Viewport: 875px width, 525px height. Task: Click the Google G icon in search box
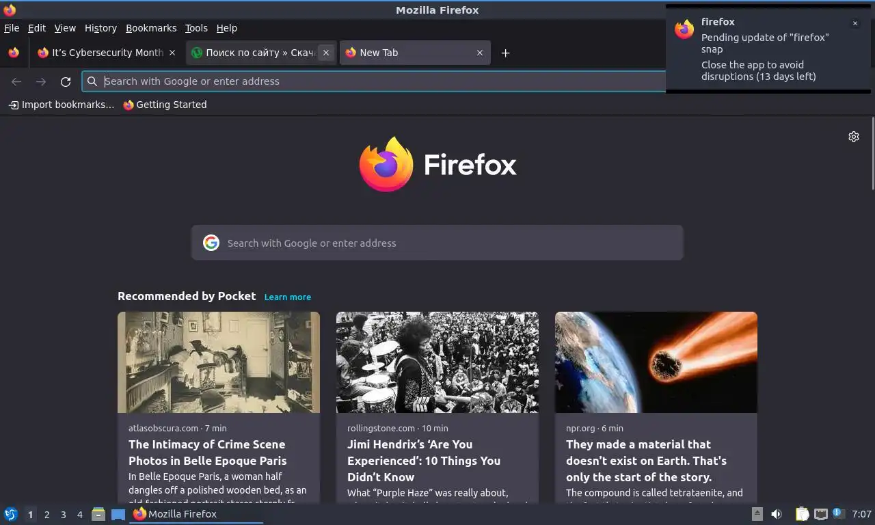coord(211,243)
